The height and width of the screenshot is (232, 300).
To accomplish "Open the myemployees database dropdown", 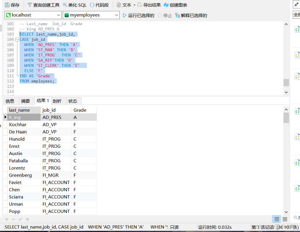I will coord(91,15).
